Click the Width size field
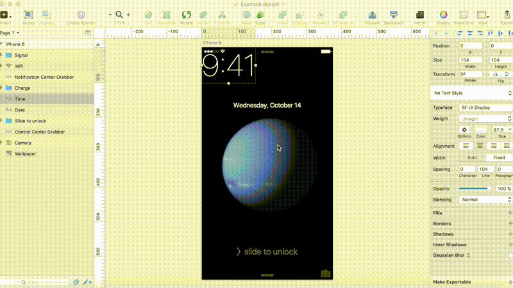This screenshot has height=288, width=513. pyautogui.click(x=470, y=60)
